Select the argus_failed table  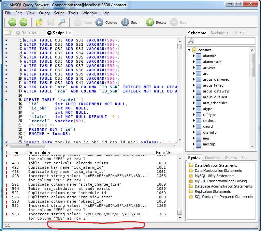(213, 85)
